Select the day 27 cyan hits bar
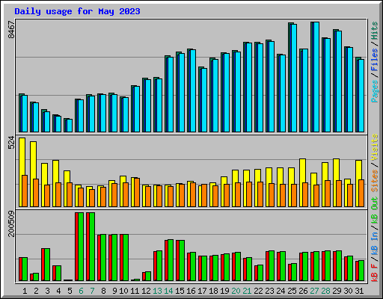 pyautogui.click(x=316, y=77)
